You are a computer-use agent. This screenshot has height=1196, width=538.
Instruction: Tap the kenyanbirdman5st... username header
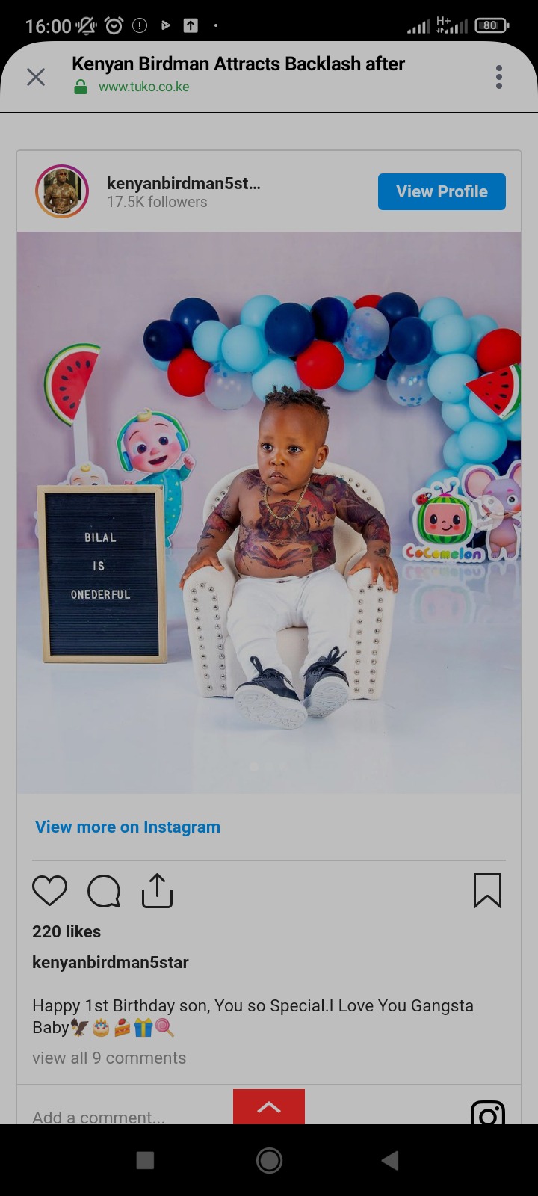(184, 183)
